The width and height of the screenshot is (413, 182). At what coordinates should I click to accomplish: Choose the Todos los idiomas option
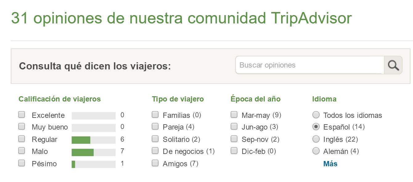[316, 115]
